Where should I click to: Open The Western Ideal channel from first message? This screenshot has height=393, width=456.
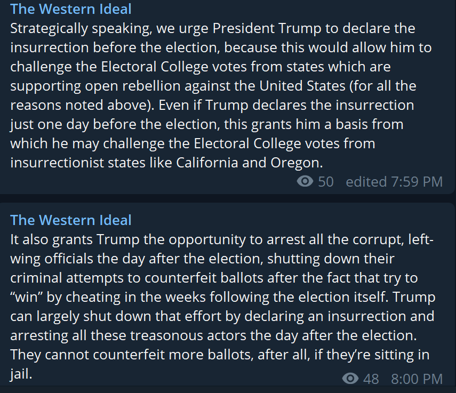click(71, 9)
